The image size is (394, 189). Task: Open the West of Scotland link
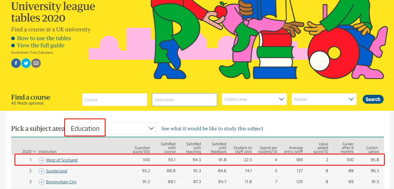62,160
